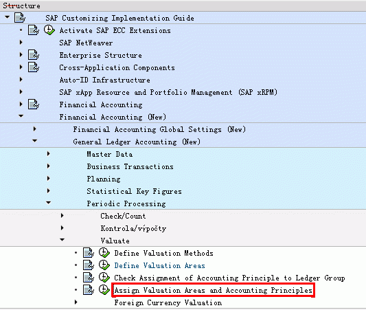Viewport: 366px width, 310px height.
Task: Expand the SAP NetWeaver node
Action: point(21,43)
